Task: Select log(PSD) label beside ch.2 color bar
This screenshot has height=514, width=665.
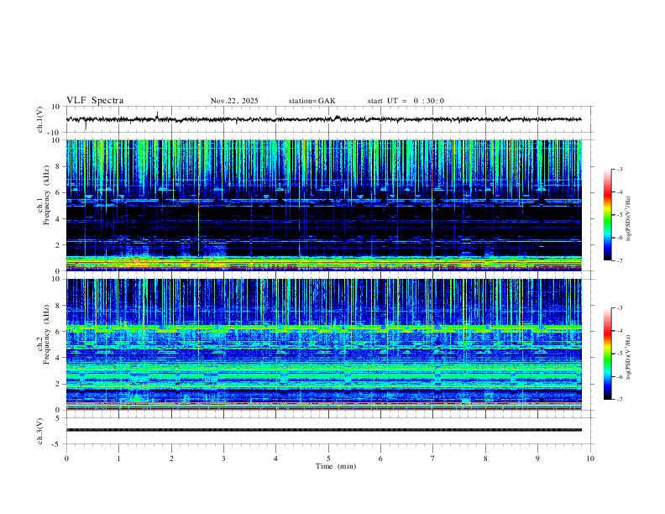Action: [x=630, y=357]
